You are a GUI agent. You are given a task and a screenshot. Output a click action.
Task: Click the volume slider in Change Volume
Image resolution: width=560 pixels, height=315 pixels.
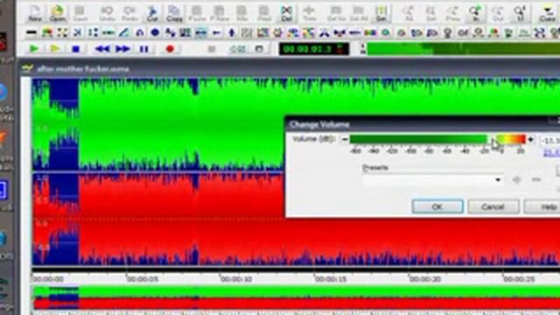click(x=437, y=139)
